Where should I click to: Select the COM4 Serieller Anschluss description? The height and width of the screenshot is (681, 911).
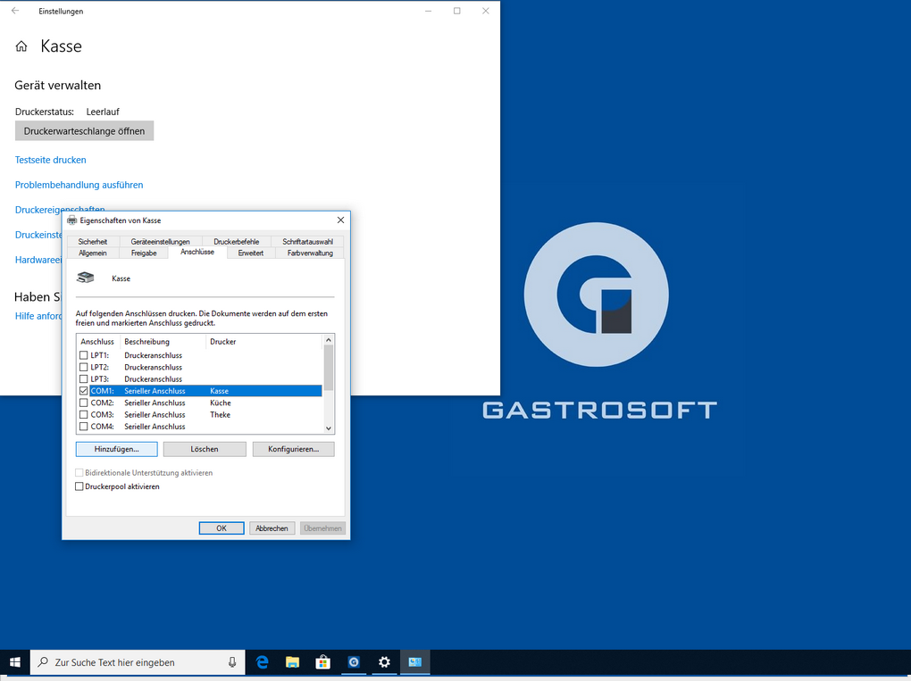[x=155, y=427]
